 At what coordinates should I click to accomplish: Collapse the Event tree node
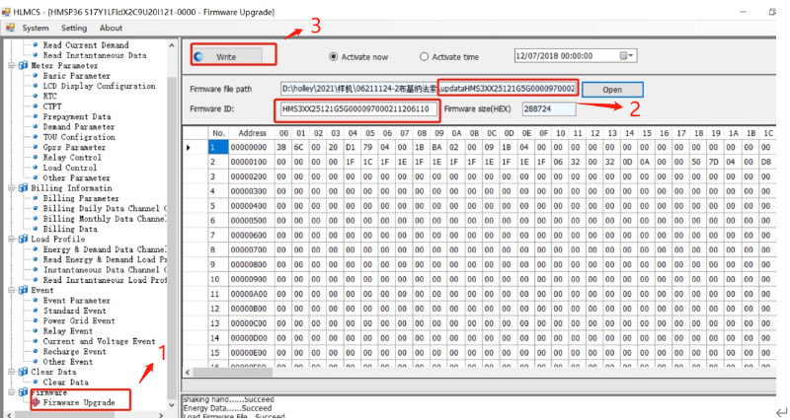[12, 290]
